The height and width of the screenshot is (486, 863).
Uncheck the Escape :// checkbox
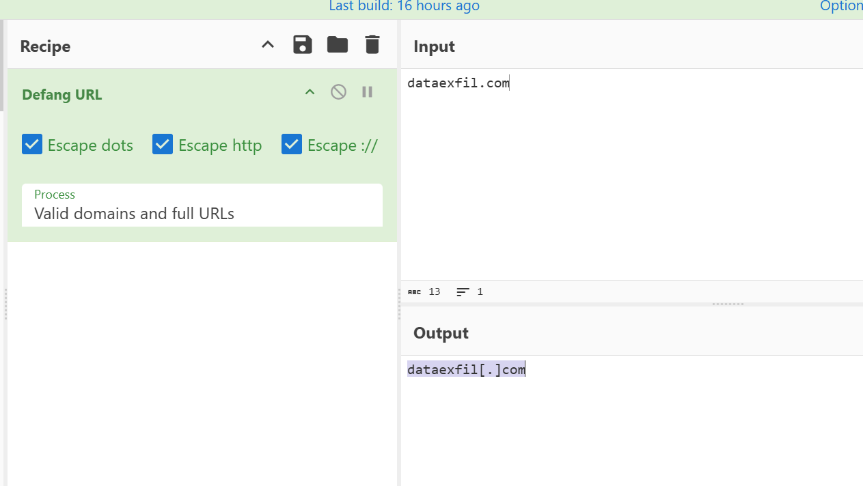(292, 145)
